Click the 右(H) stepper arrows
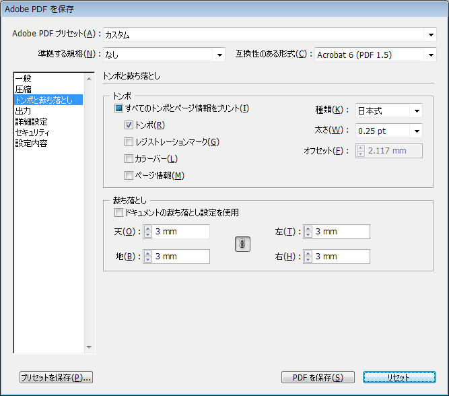449x396 pixels. [308, 257]
